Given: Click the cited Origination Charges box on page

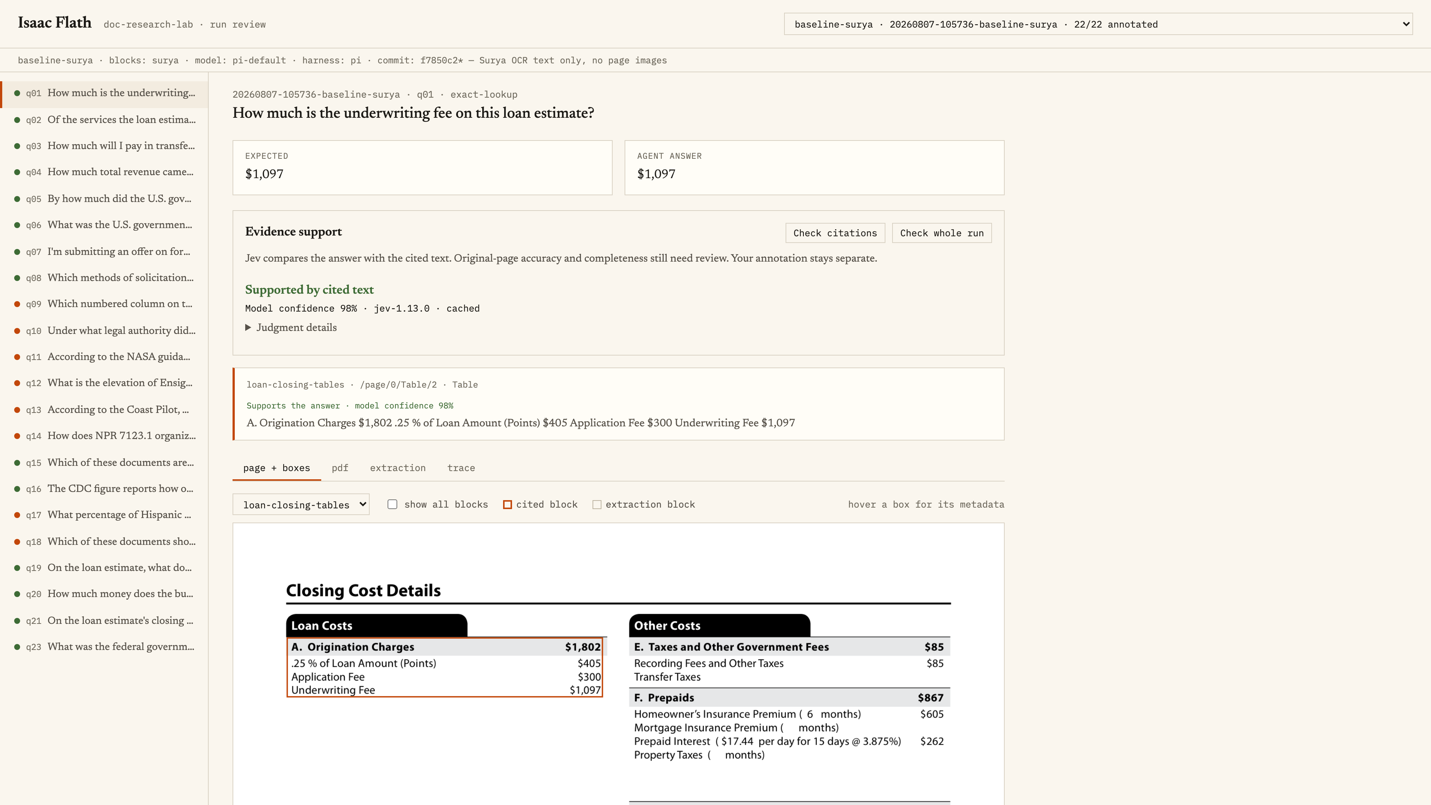Looking at the screenshot, I should (445, 667).
